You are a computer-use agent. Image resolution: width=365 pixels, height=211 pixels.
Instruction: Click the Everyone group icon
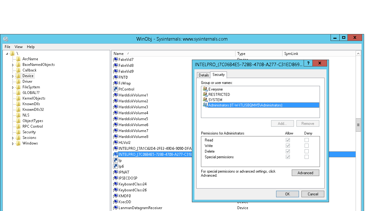(206, 89)
